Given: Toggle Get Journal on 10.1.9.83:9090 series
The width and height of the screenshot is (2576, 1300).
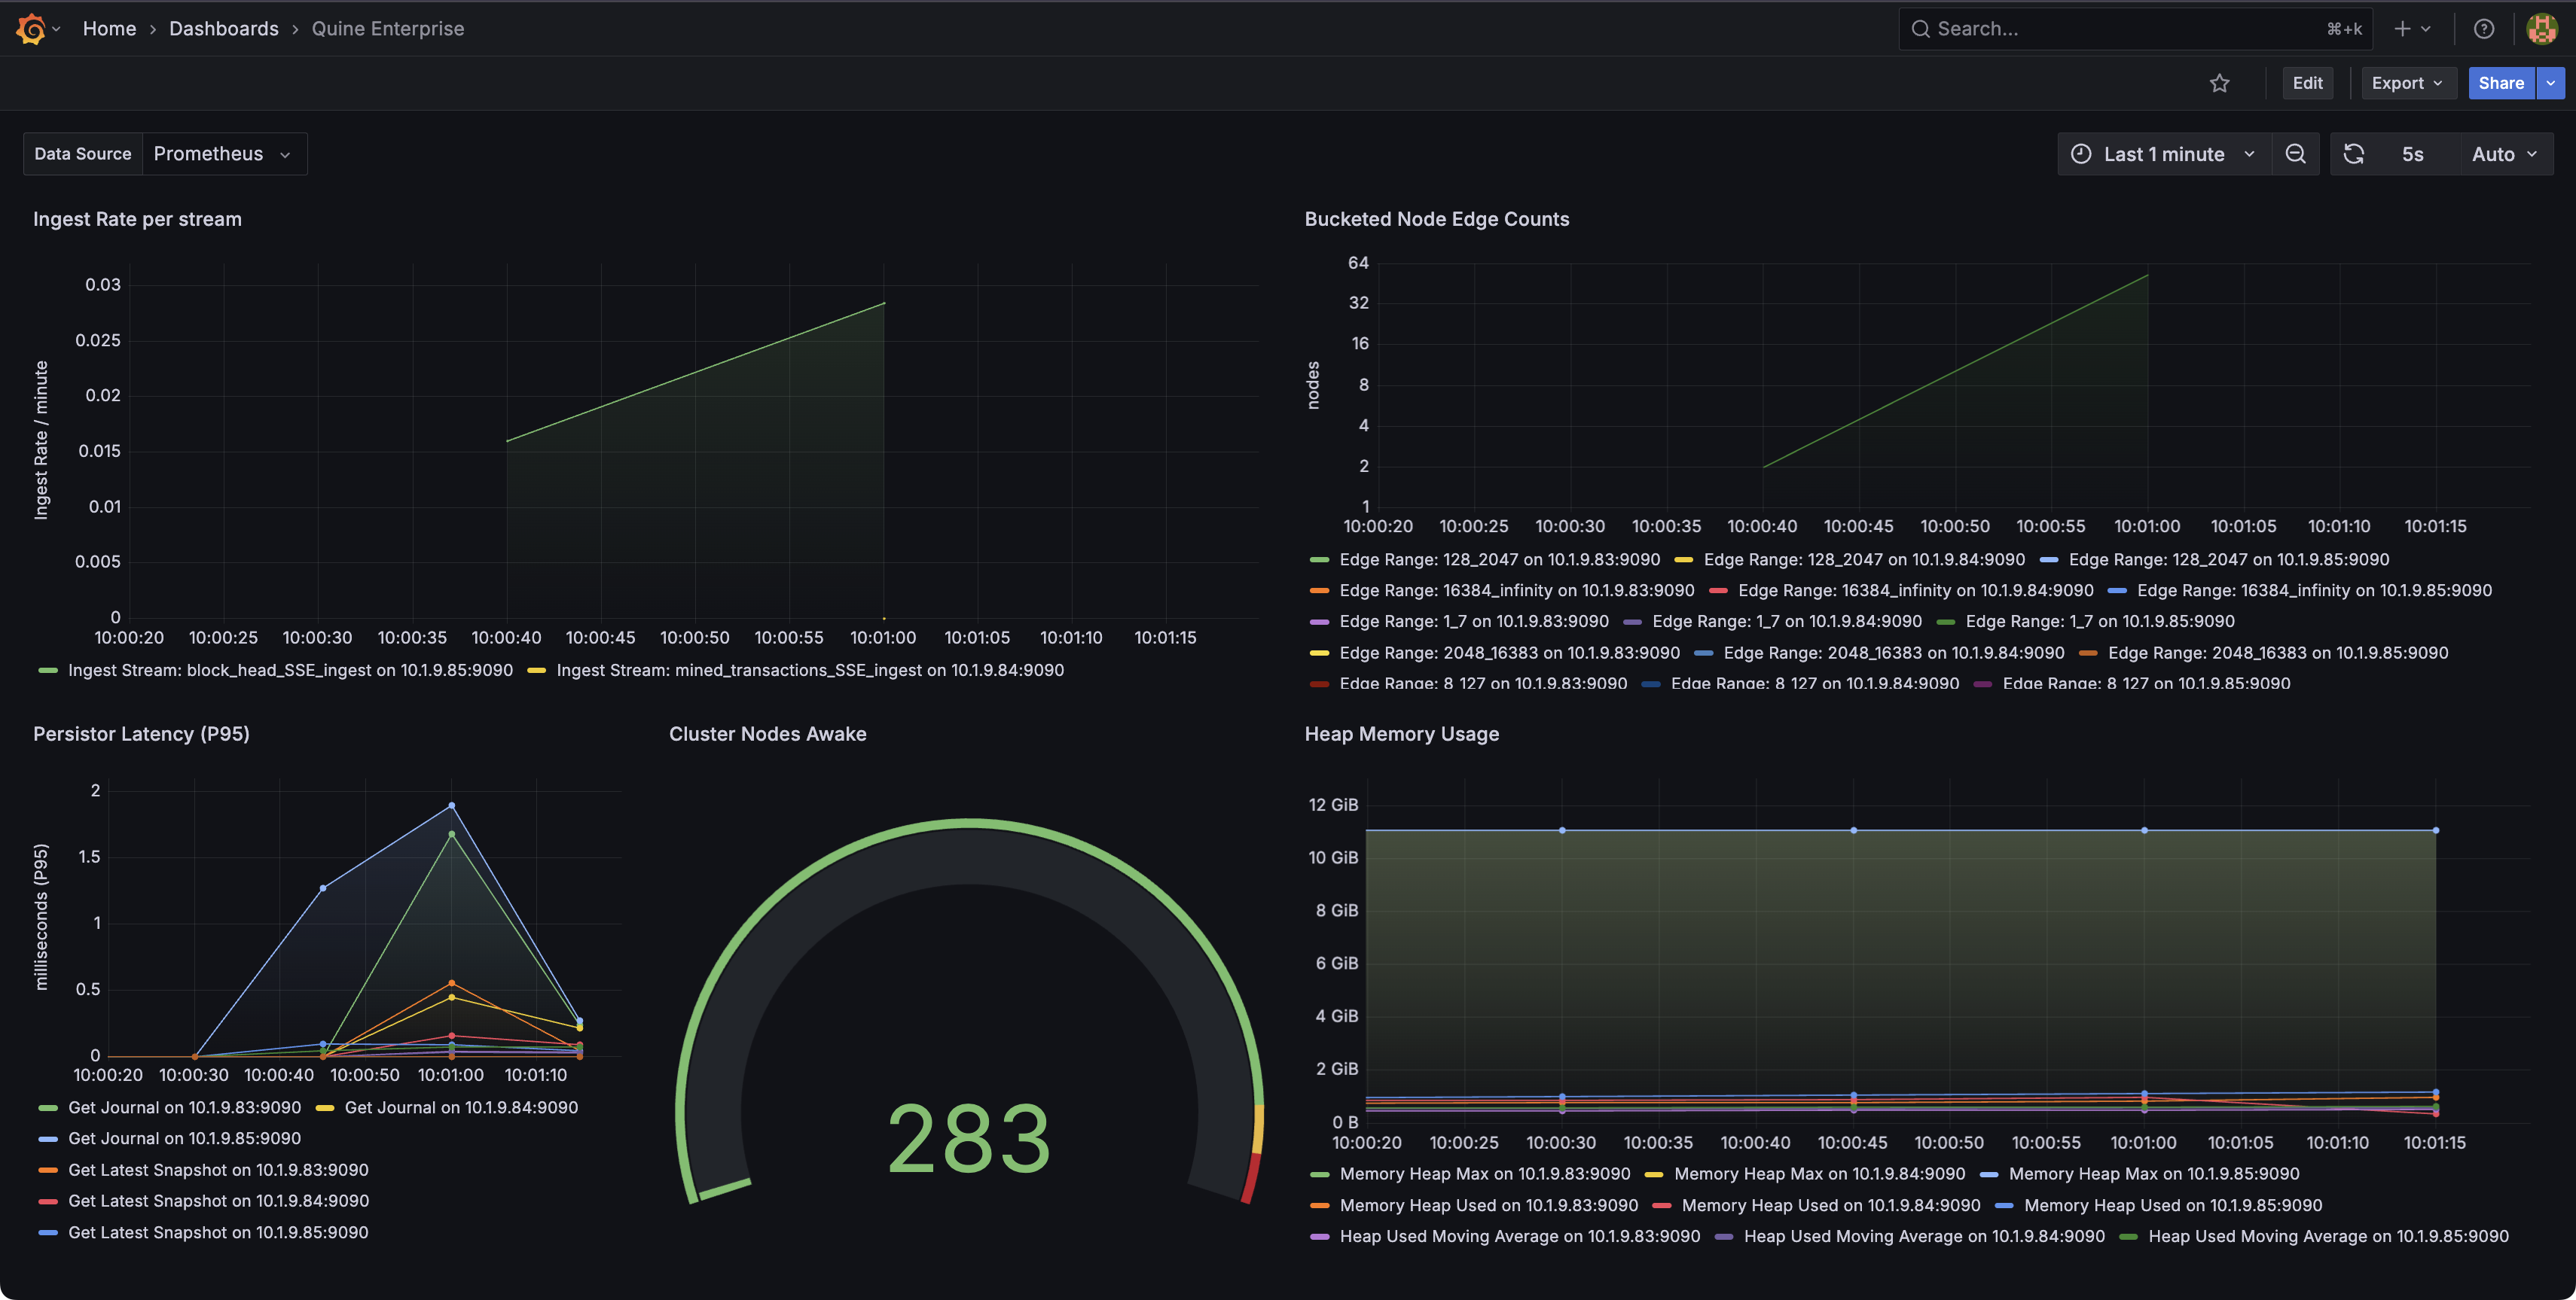Looking at the screenshot, I should tap(184, 1107).
